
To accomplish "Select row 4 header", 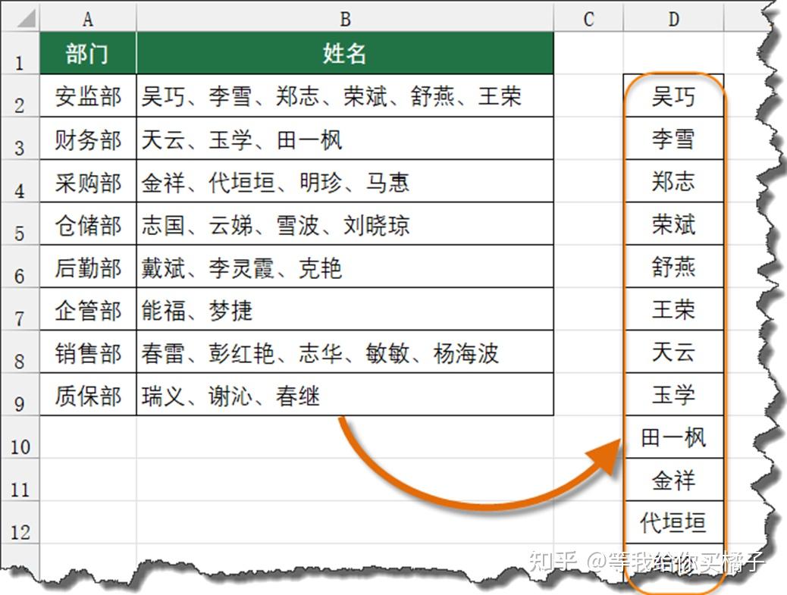I will (20, 181).
